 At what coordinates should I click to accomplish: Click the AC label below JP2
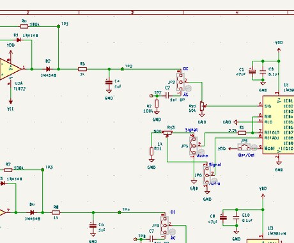(x=186, y=95)
